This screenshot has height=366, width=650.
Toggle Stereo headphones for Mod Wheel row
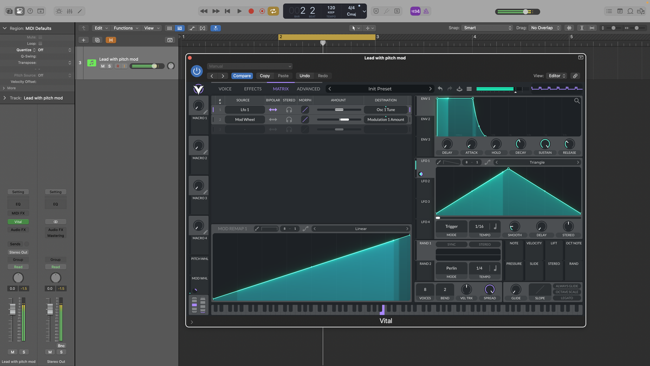289,119
